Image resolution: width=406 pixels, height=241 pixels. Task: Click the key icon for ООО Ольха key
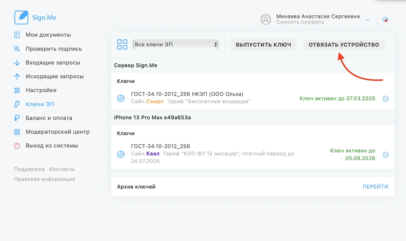click(x=121, y=98)
